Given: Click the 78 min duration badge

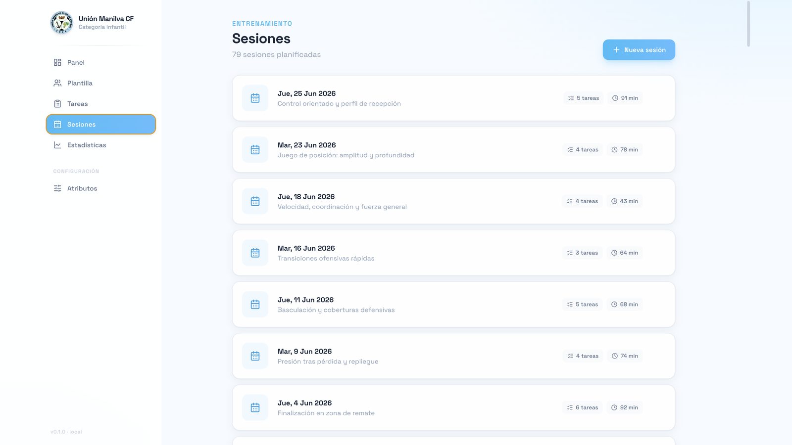Looking at the screenshot, I should click(x=625, y=150).
